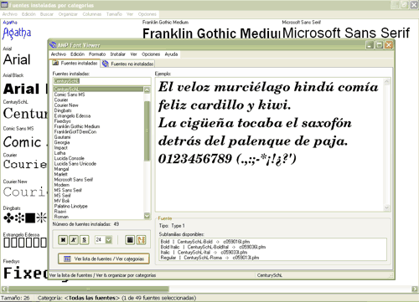The image size is (419, 302).
Task: Click AMP Font Viewer title bar icon
Action: [x=53, y=45]
